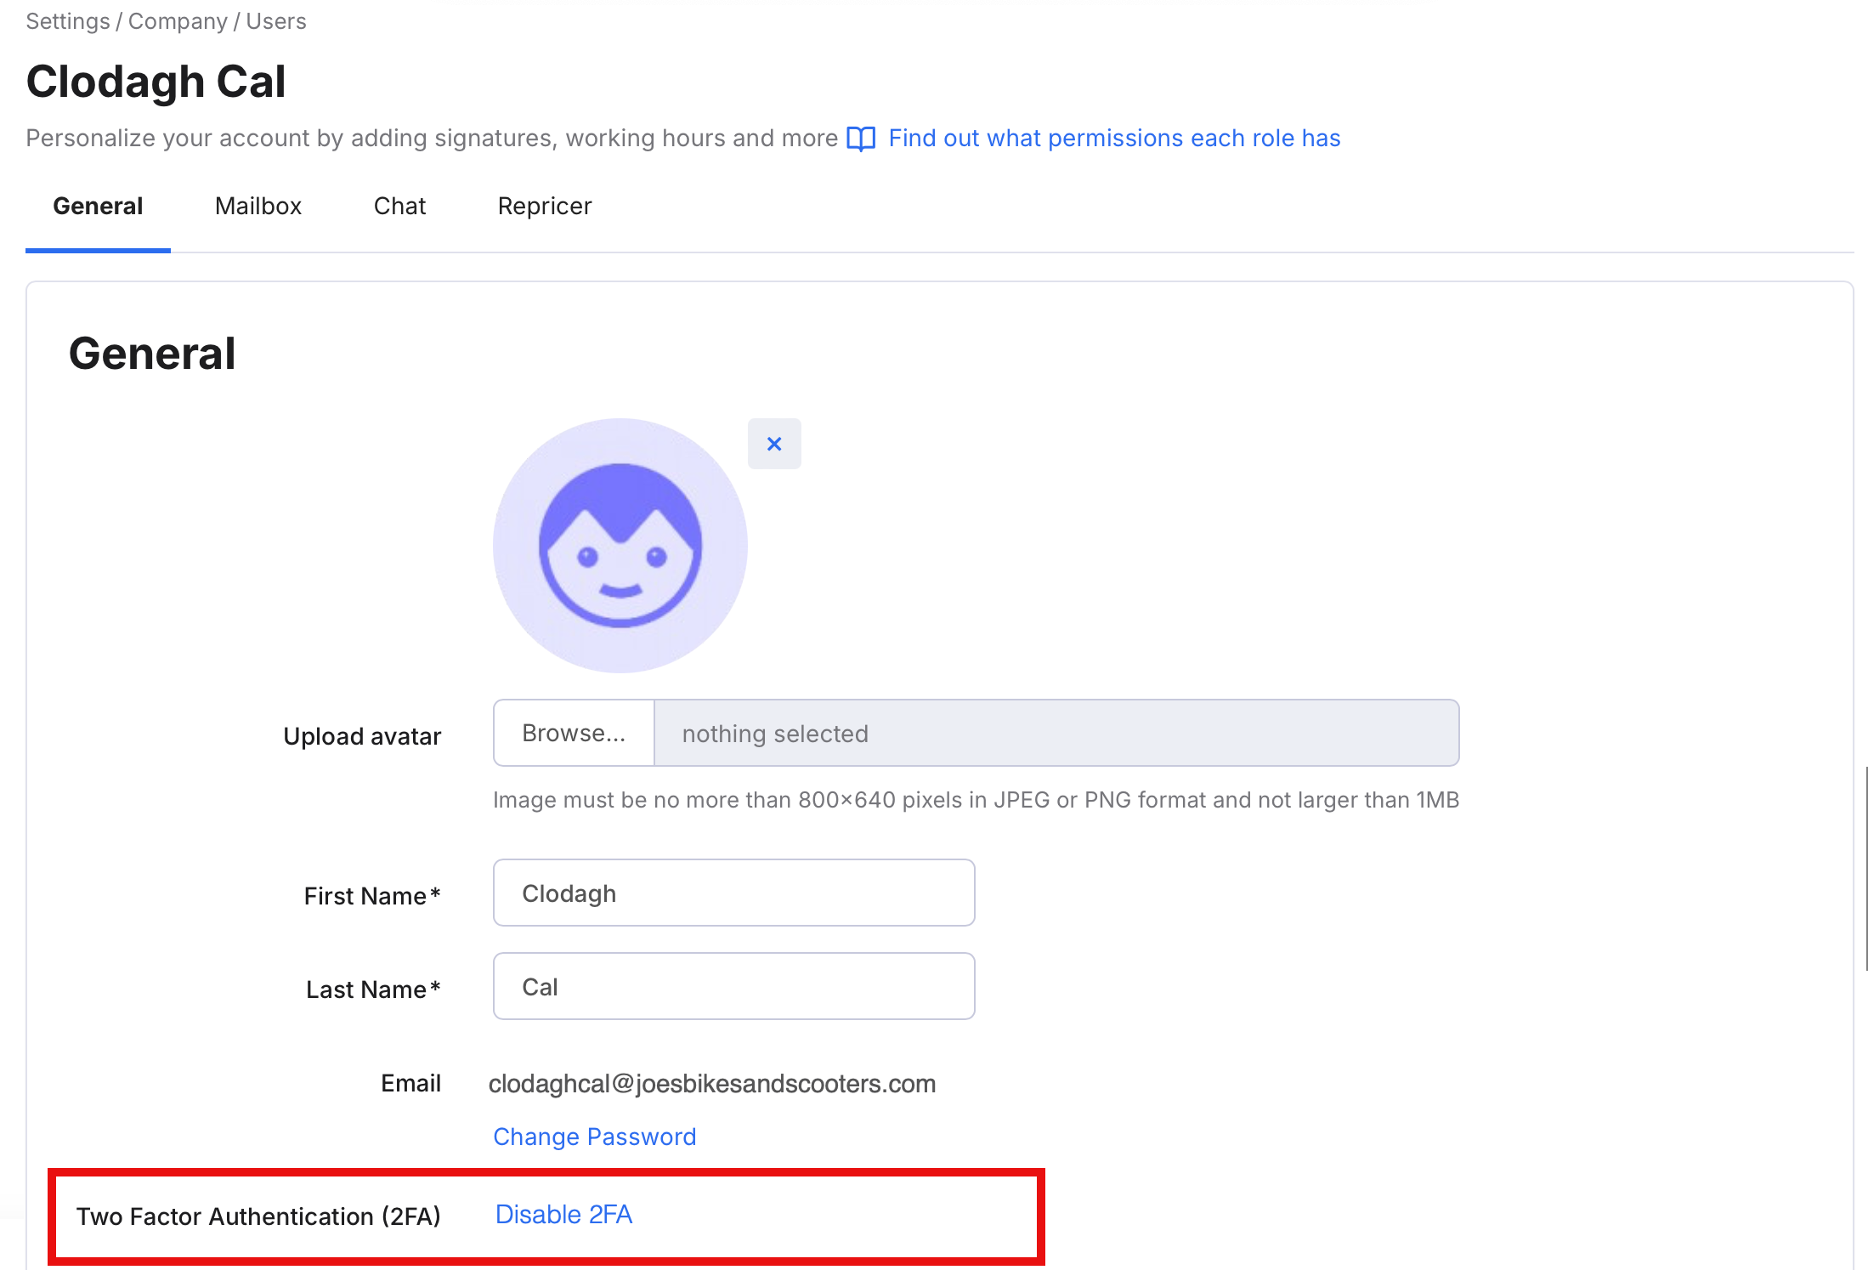This screenshot has width=1868, height=1270.
Task: Switch to the Mailbox tab
Action: click(x=258, y=207)
